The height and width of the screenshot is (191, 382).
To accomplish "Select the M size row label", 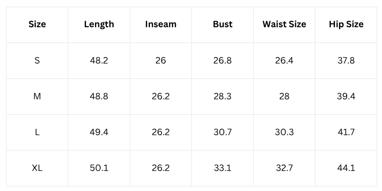I will pyautogui.click(x=37, y=96).
